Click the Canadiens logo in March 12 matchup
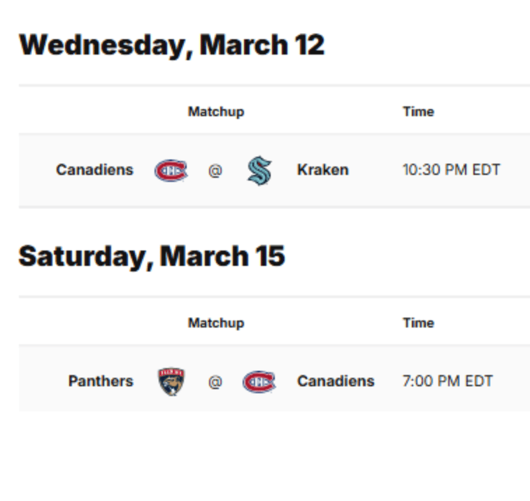 [x=171, y=170]
